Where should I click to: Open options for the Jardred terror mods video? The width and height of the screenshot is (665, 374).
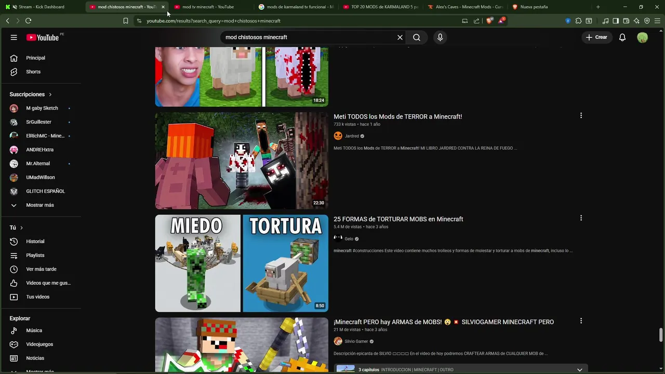coord(581,115)
